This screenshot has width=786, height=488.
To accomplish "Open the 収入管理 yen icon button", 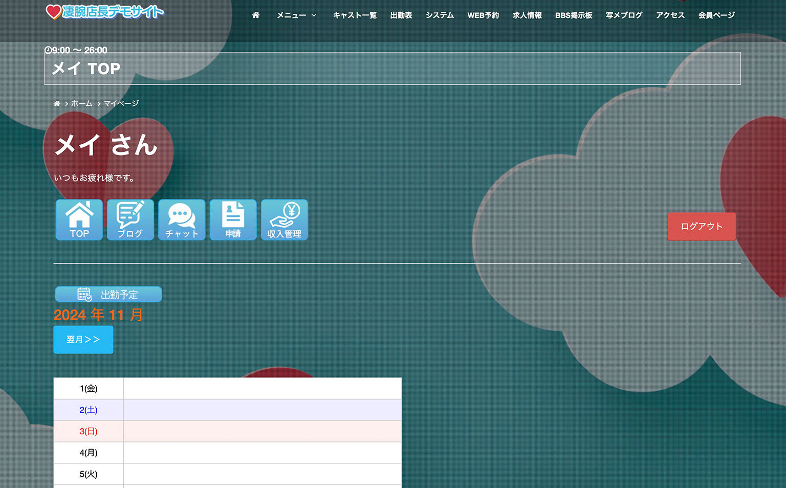I will point(285,220).
